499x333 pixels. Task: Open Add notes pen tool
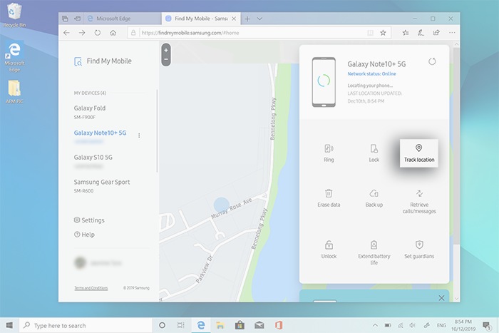click(x=421, y=33)
